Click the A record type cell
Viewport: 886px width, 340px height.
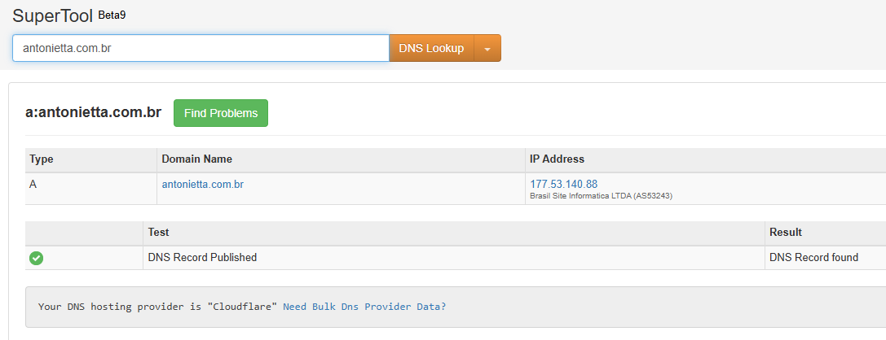pos(33,185)
